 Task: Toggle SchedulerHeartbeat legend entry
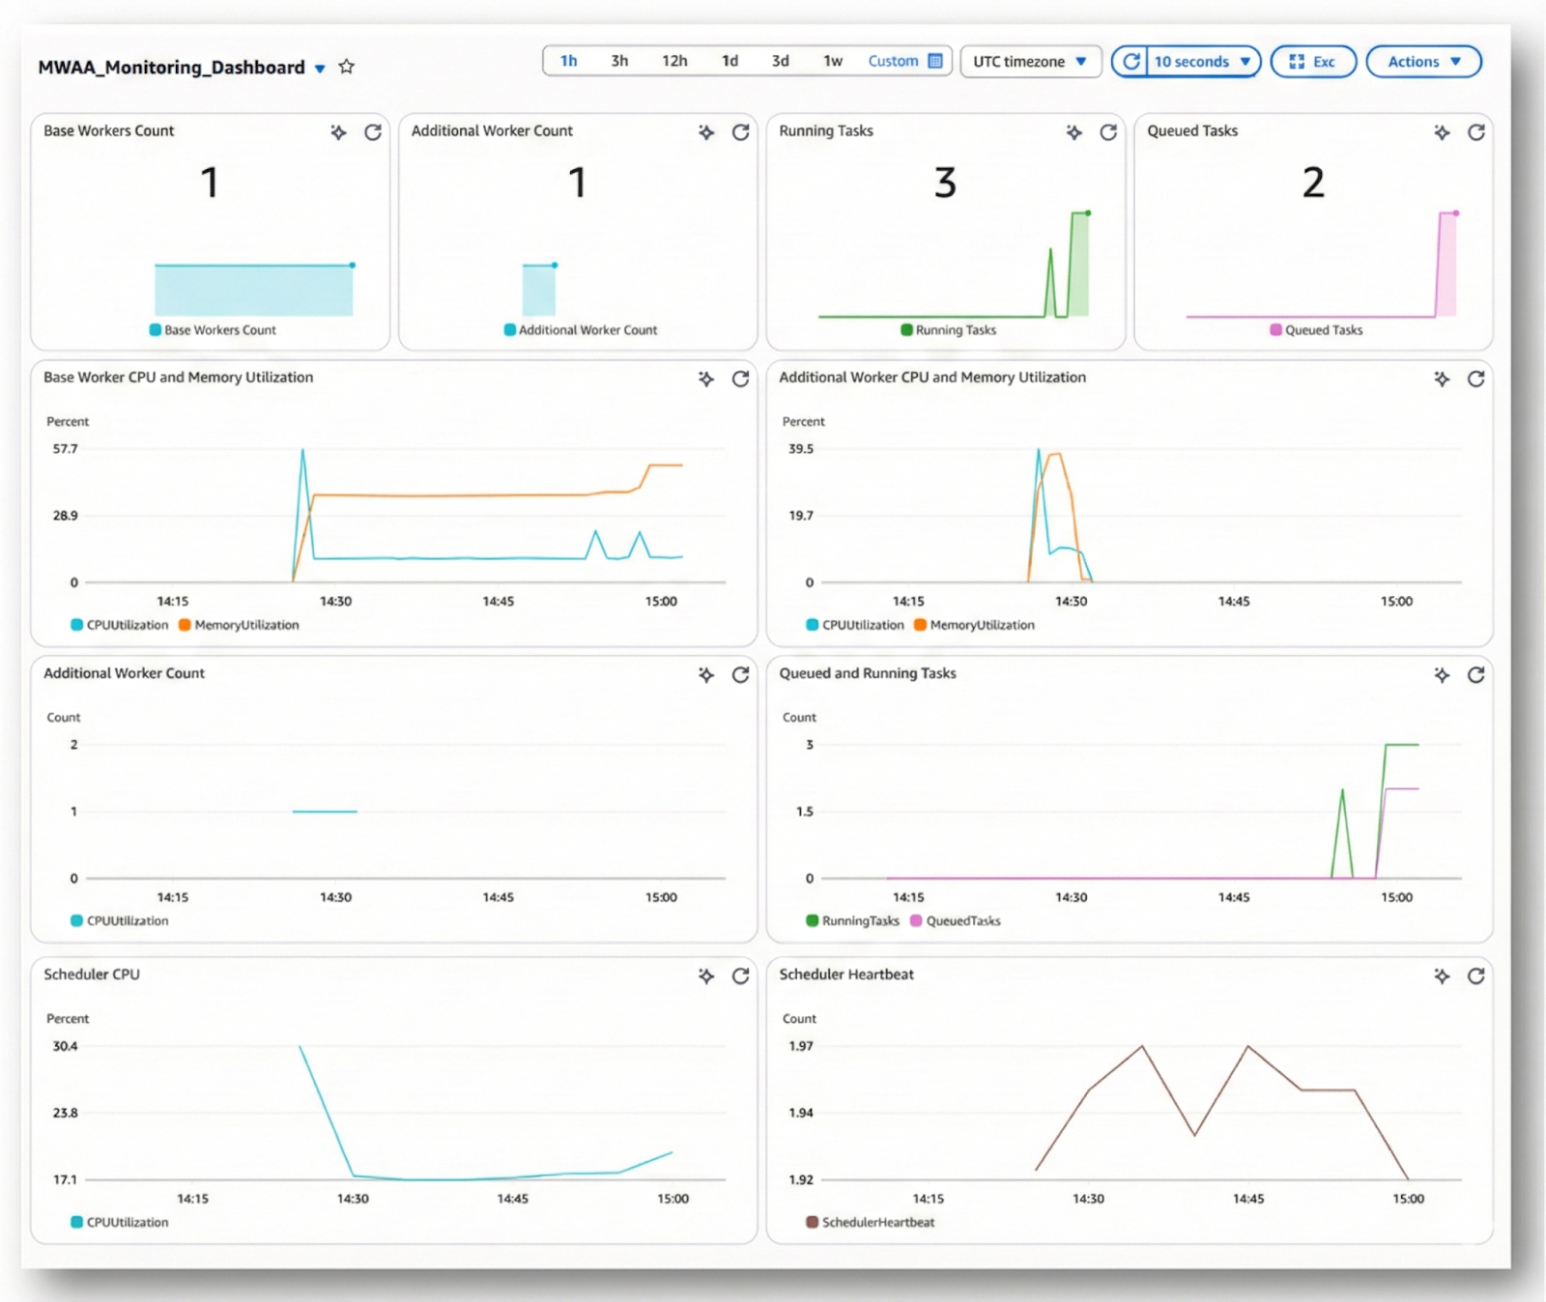876,1222
